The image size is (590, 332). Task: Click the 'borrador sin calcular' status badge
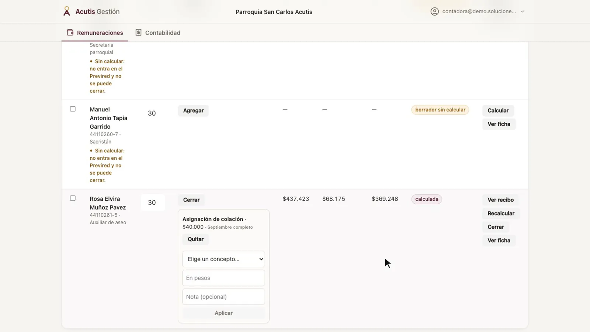[x=440, y=110]
